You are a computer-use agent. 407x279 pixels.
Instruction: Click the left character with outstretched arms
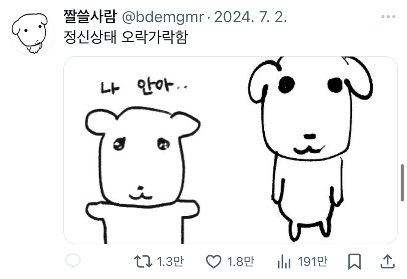[142, 175]
